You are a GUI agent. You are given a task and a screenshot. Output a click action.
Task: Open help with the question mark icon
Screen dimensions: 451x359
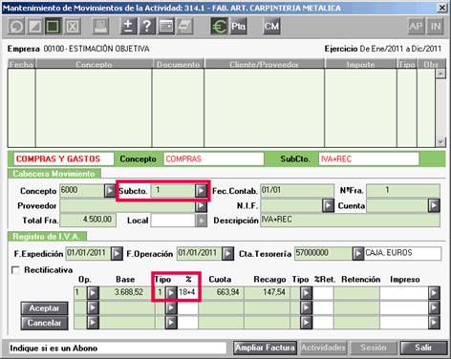pos(147,27)
